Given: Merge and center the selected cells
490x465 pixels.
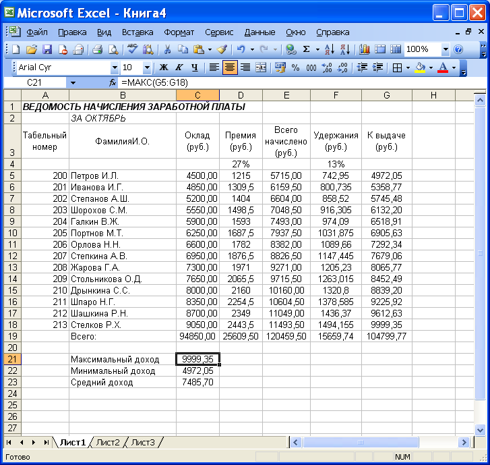Looking at the screenshot, I should 261,67.
